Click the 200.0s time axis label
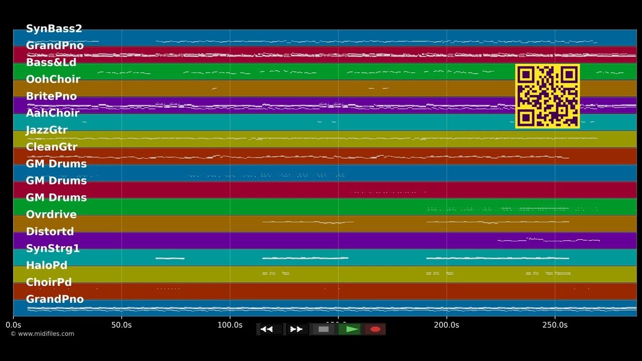This screenshot has height=361, width=642. [446, 325]
